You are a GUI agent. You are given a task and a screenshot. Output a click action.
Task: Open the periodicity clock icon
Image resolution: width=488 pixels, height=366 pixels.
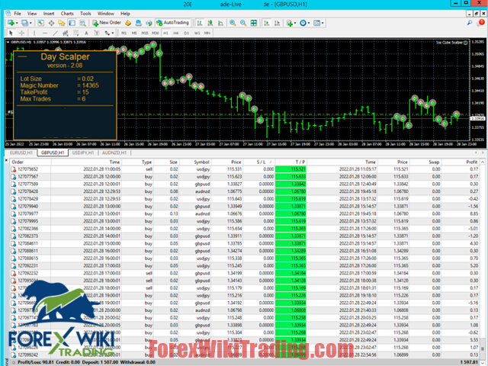303,23
